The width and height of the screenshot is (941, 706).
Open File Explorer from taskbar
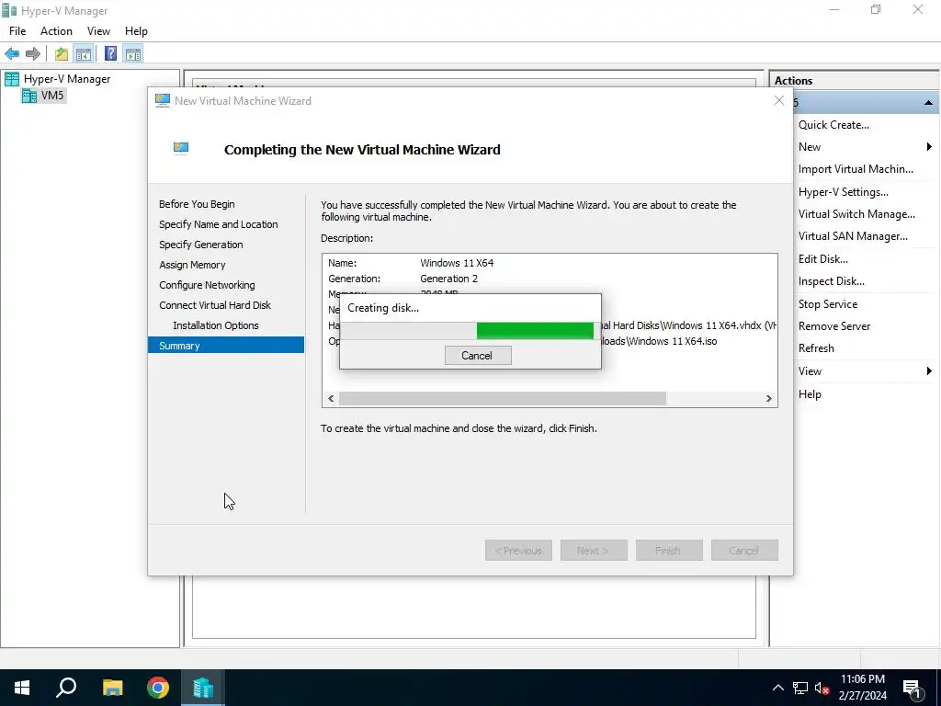click(112, 688)
